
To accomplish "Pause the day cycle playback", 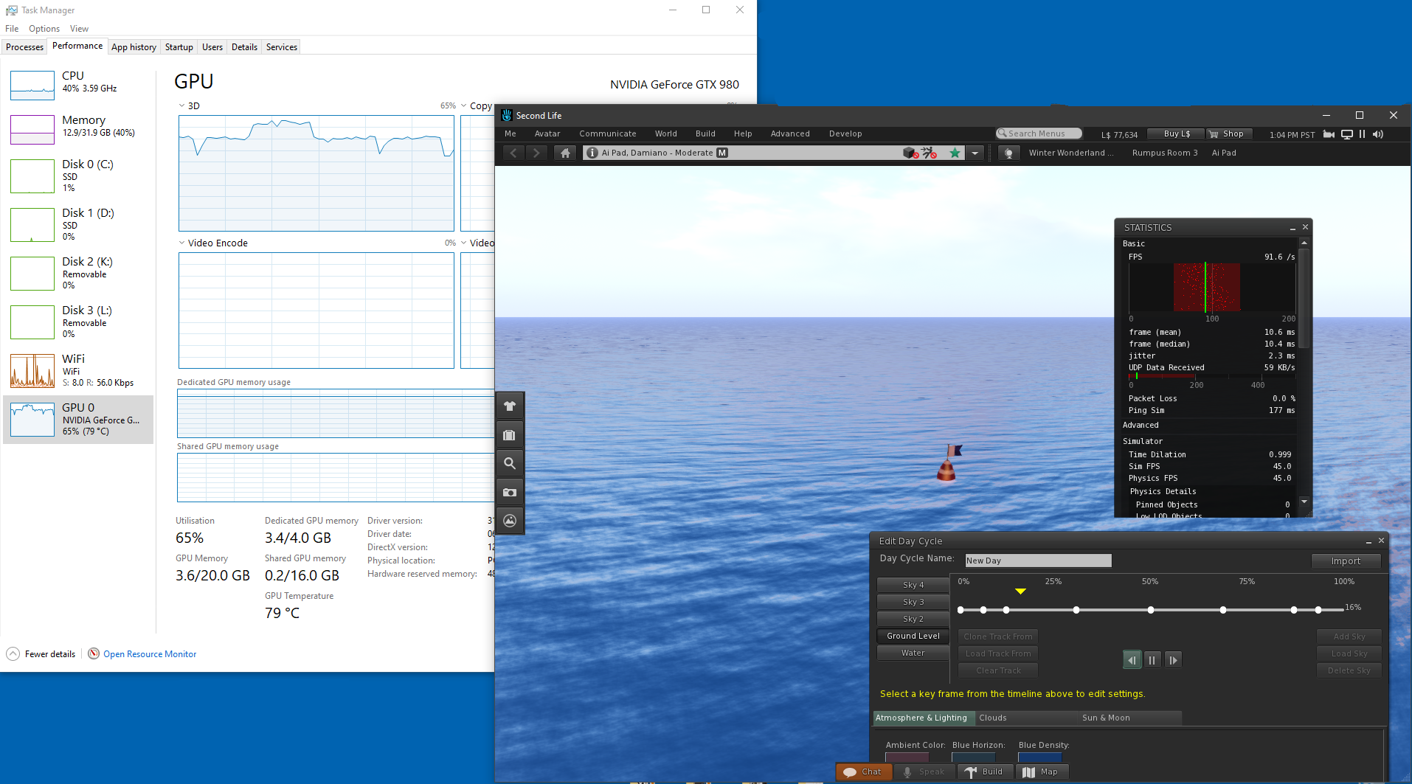I will (x=1152, y=660).
